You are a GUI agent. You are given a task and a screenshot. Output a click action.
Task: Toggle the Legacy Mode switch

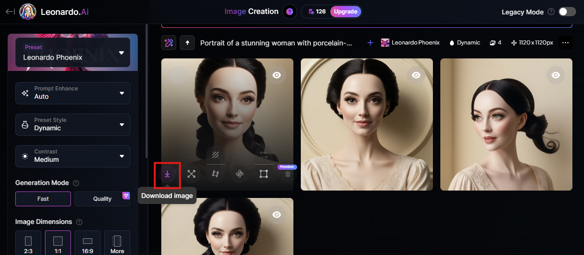pos(567,12)
